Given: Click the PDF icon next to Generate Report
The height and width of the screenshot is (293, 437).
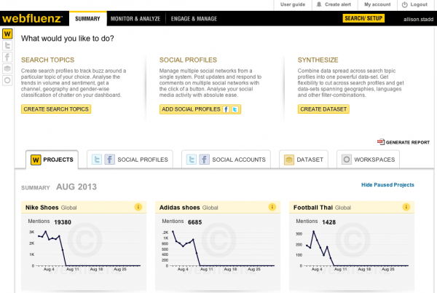Looking at the screenshot, I should point(381,142).
